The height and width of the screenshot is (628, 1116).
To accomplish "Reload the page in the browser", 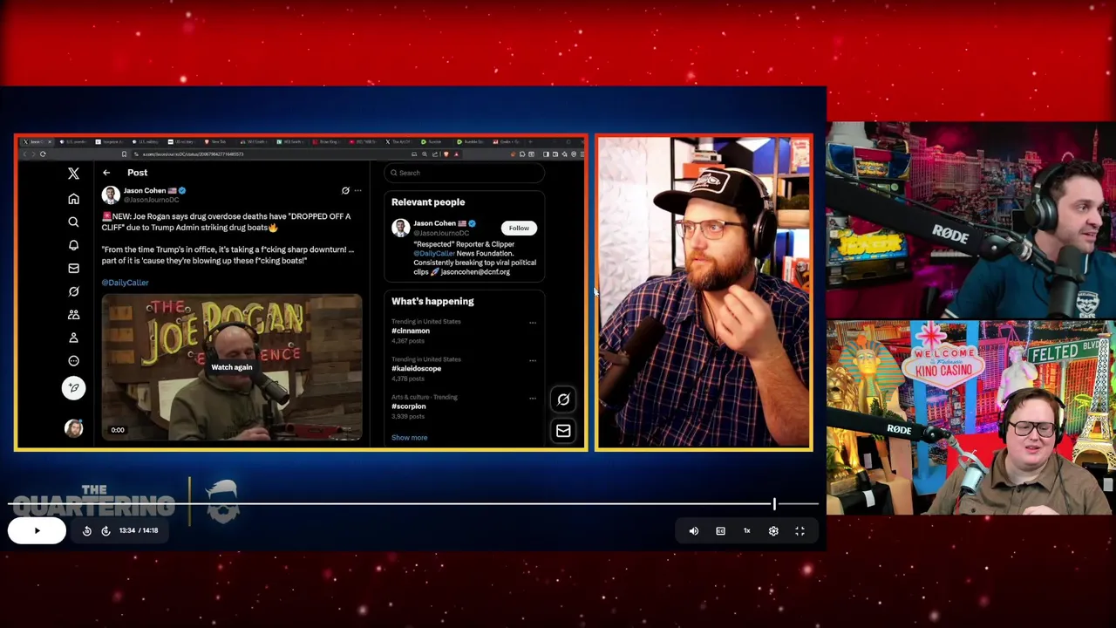I will [43, 154].
